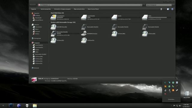The image size is (192, 108).
Task: Click the Change your view icon
Action: 161,9
